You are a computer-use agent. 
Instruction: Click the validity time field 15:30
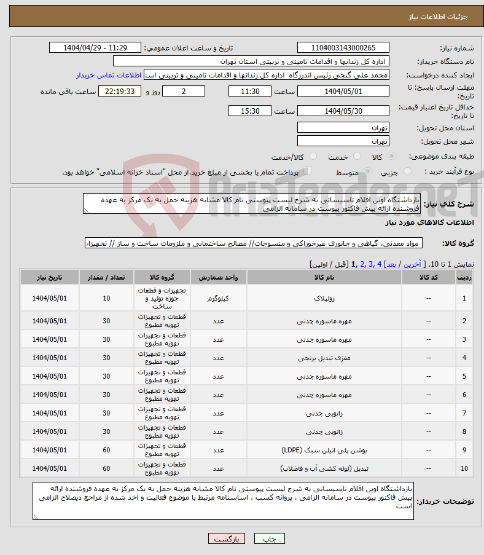(x=250, y=111)
